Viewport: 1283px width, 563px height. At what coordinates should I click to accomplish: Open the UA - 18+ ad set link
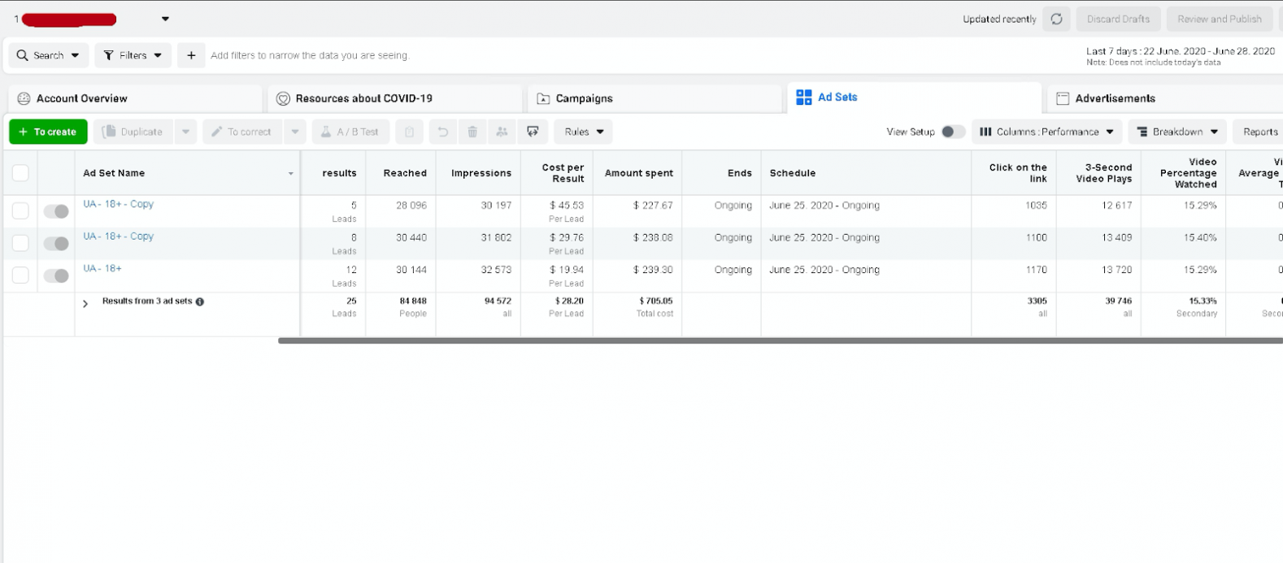[x=102, y=268]
